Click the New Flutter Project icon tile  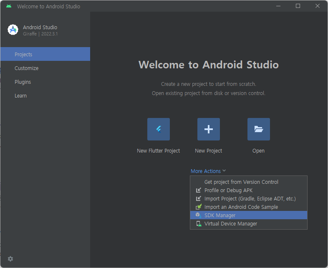pyautogui.click(x=158, y=129)
